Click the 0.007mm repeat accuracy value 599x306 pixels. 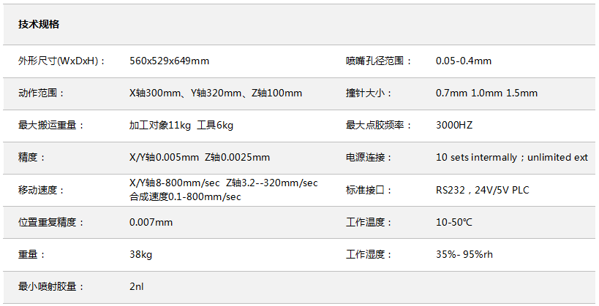coord(151,222)
